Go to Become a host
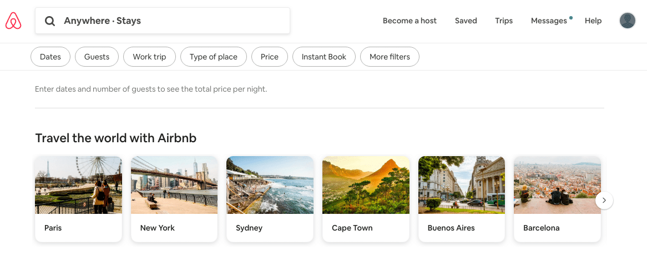This screenshot has width=647, height=275. pos(410,21)
